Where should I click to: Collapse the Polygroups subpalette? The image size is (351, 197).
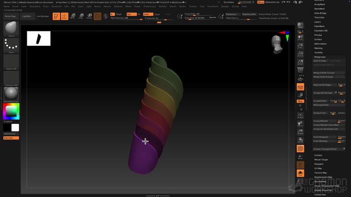320,57
